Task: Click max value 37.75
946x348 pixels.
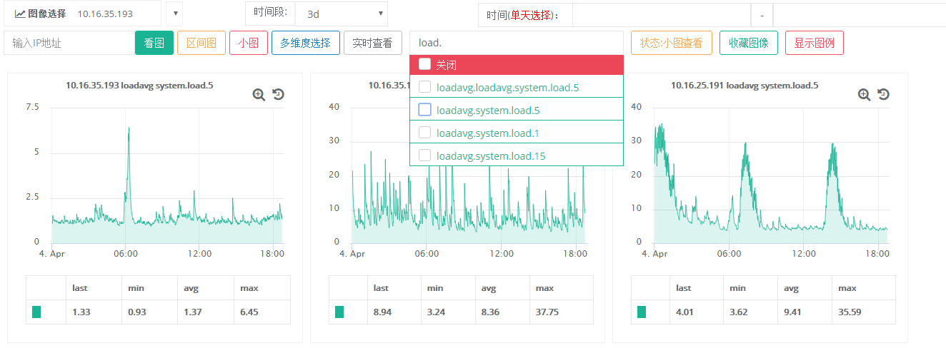Action: [x=548, y=312]
